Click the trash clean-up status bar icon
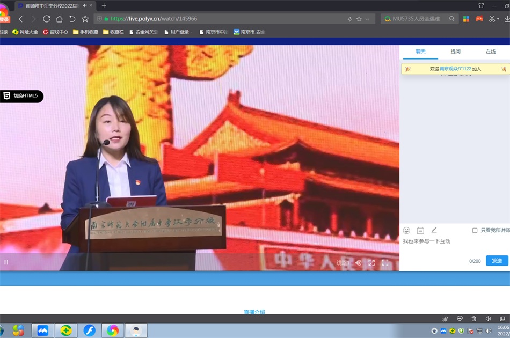The height and width of the screenshot is (338, 510). pyautogui.click(x=474, y=319)
